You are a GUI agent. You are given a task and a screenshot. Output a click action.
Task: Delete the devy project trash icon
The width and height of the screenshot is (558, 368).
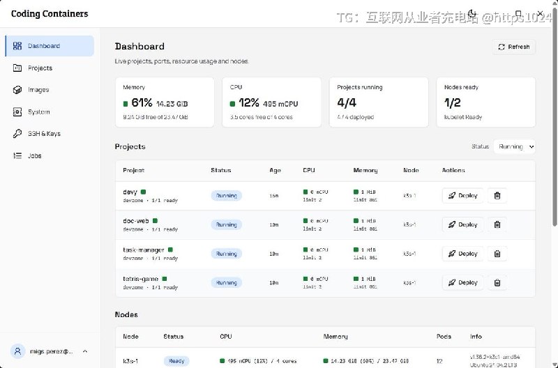coord(497,196)
